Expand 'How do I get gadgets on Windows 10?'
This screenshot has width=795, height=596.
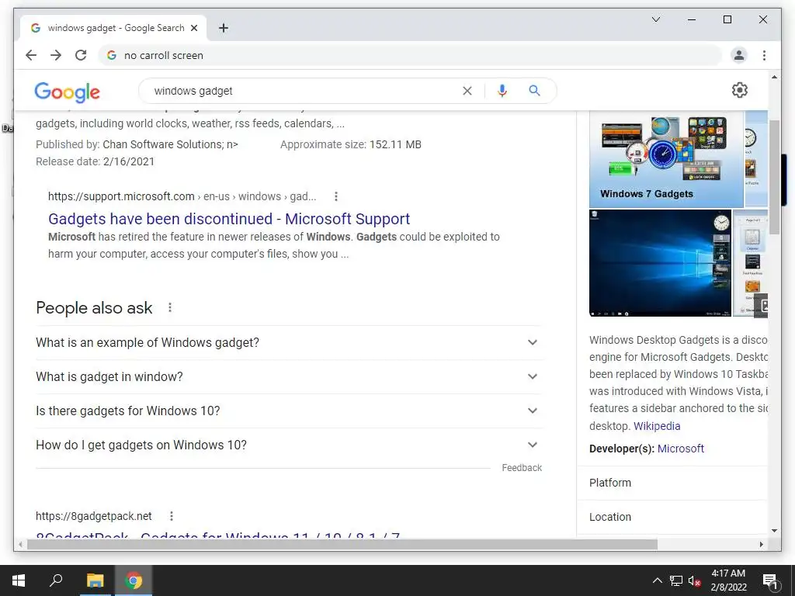[x=288, y=445]
